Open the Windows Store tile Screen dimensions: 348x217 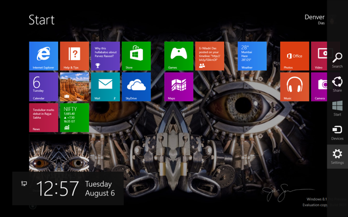pos(136,56)
